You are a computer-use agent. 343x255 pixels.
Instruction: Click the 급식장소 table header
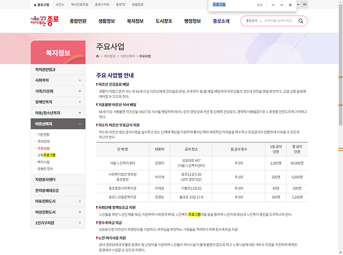pos(191,149)
